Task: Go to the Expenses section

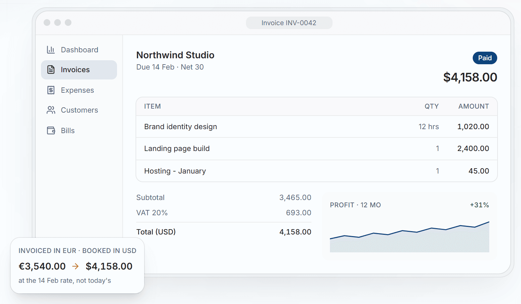Action: (79, 90)
